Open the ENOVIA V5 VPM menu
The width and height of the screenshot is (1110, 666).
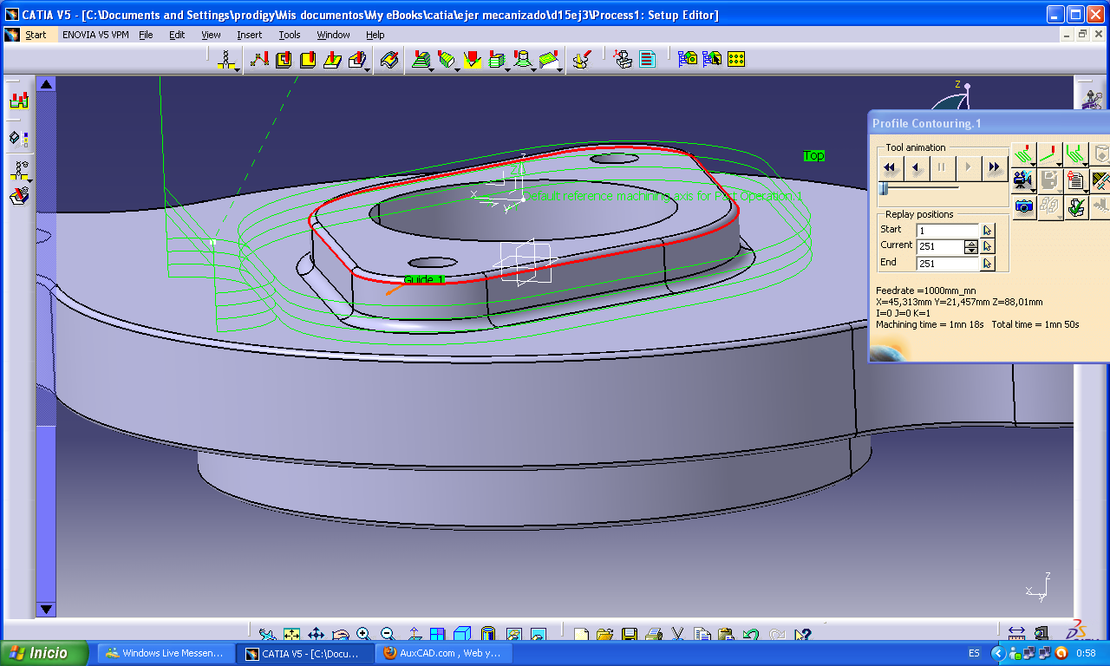[x=95, y=35]
